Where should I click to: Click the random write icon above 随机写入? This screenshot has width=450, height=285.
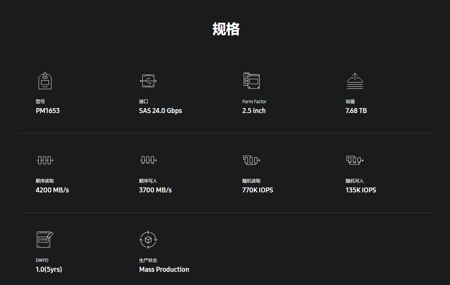[355, 160]
